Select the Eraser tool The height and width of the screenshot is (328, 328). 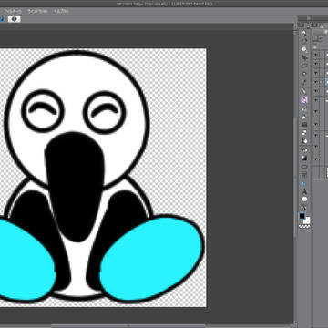304,133
